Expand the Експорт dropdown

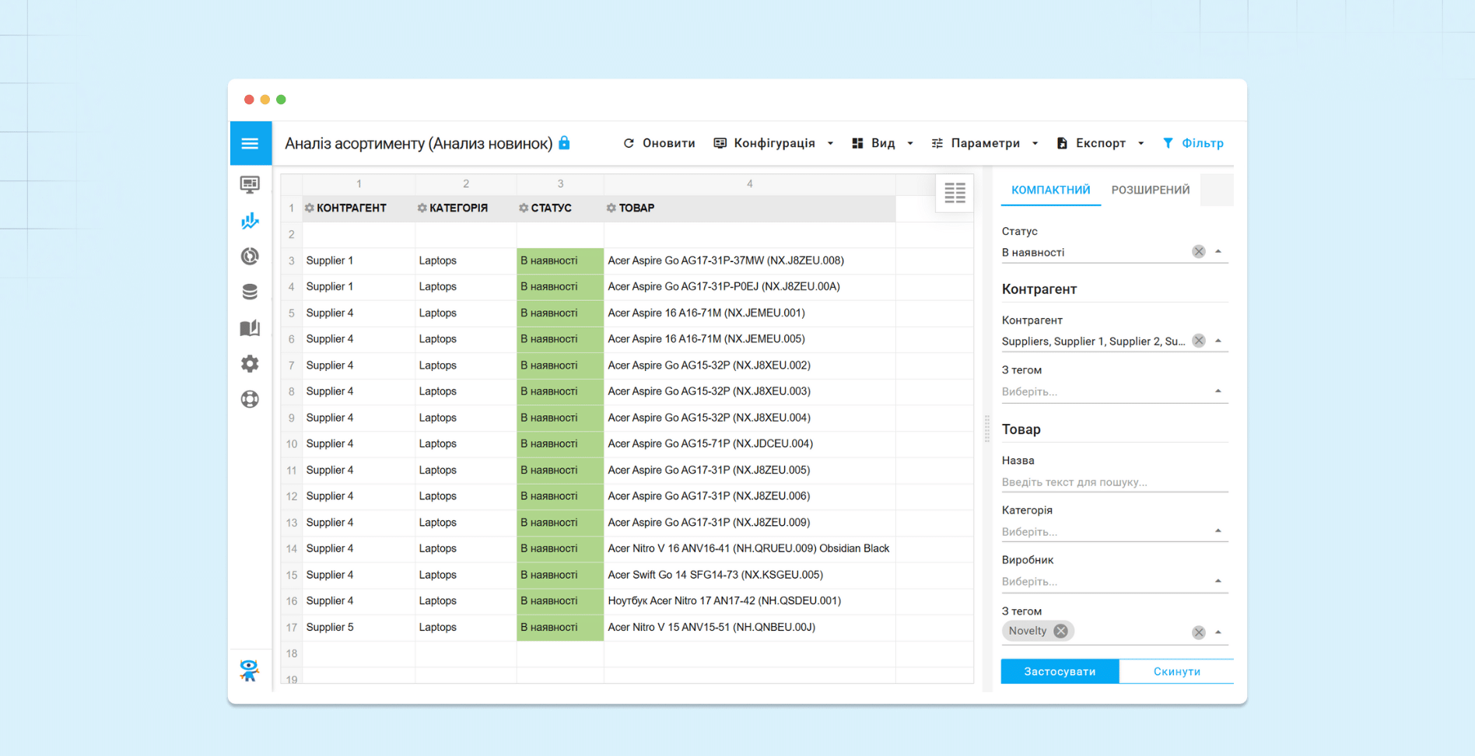(x=1100, y=143)
